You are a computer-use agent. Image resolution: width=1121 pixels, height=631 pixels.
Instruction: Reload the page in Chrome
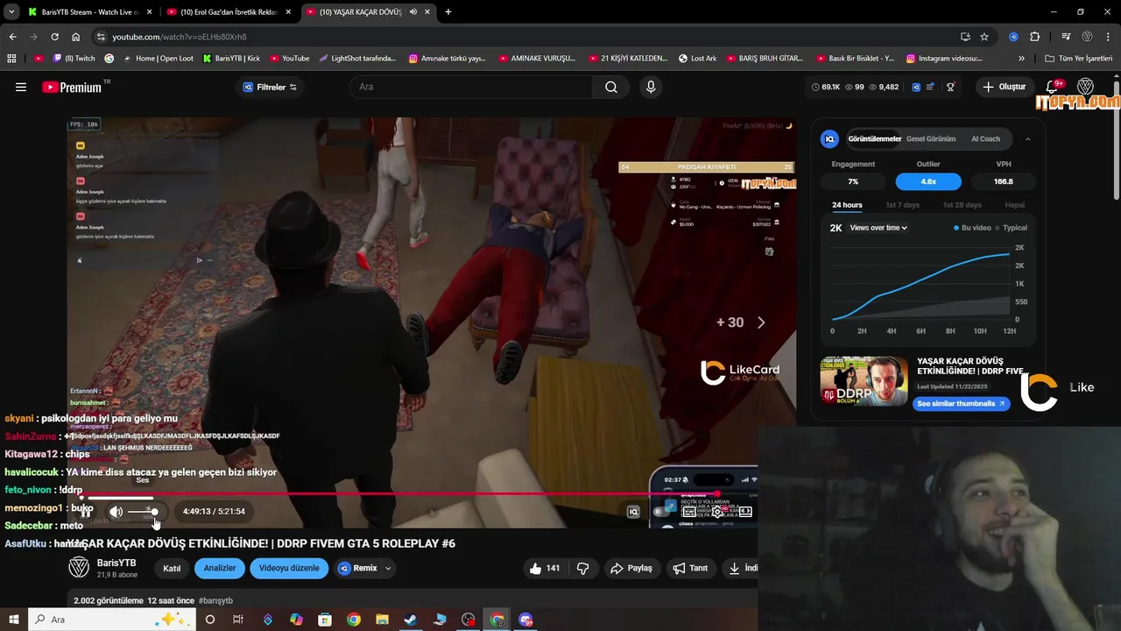tap(54, 37)
